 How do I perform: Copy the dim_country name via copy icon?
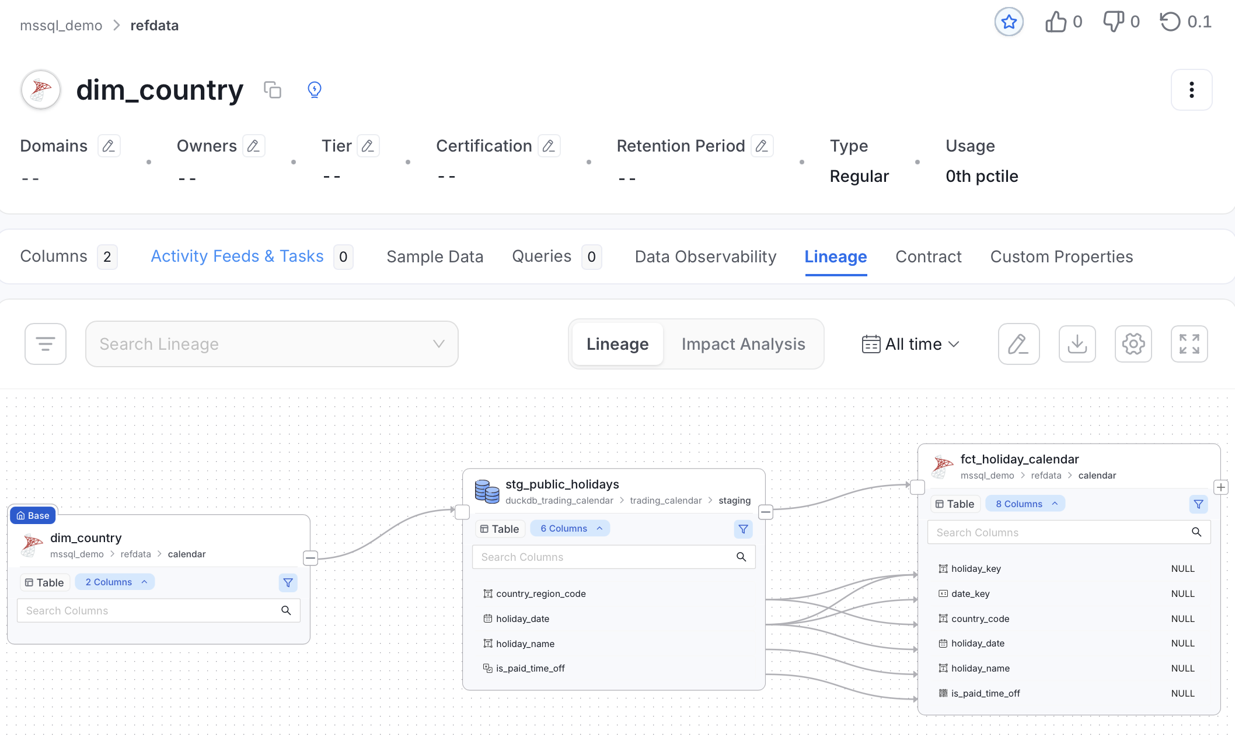273,90
